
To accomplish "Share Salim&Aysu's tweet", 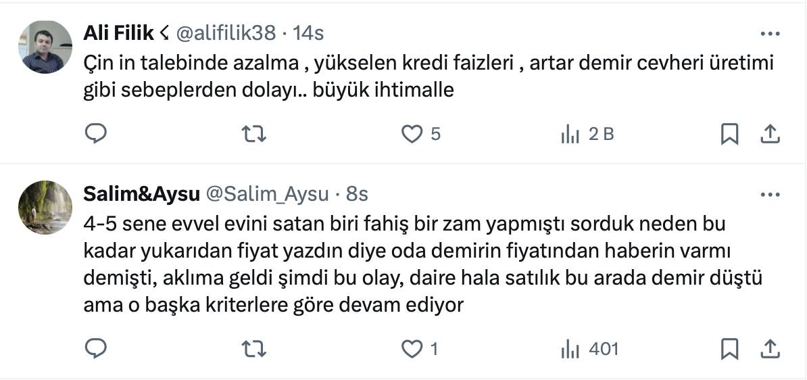I will [x=770, y=349].
